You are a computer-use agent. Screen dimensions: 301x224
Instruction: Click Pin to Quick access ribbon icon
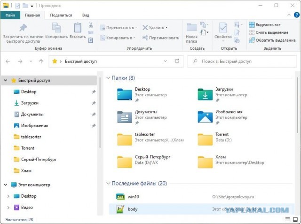click(23, 28)
